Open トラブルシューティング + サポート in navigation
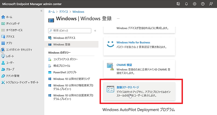The image size is (217, 115). 22,82
